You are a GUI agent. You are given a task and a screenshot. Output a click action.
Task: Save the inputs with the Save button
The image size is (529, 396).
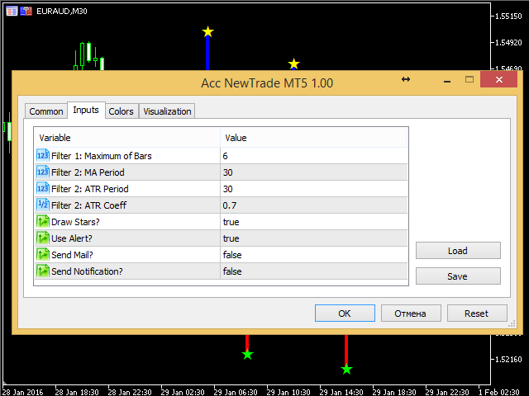(458, 276)
